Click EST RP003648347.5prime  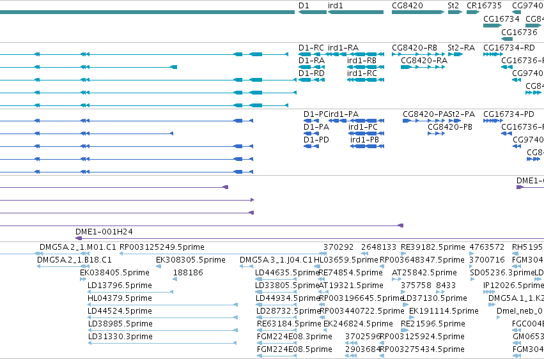pos(423,260)
